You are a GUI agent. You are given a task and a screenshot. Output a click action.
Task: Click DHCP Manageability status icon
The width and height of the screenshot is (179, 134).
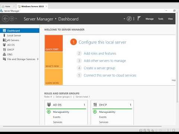(95, 112)
